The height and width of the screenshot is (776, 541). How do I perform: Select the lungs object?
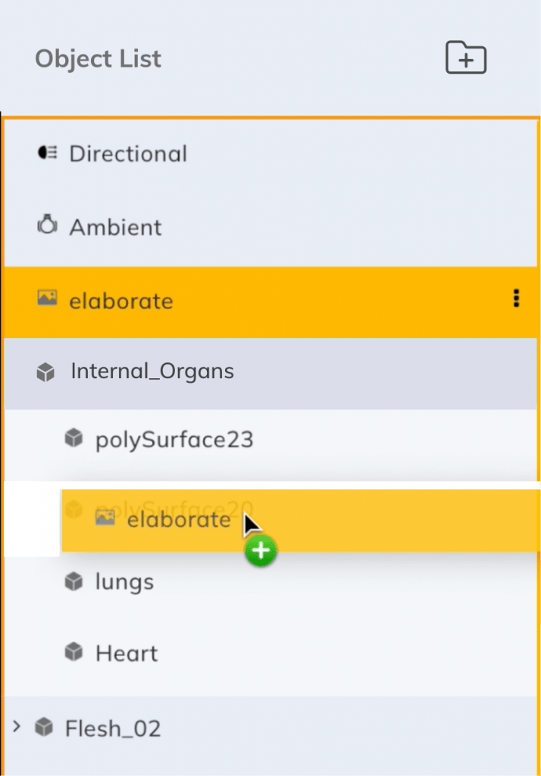pyautogui.click(x=125, y=581)
